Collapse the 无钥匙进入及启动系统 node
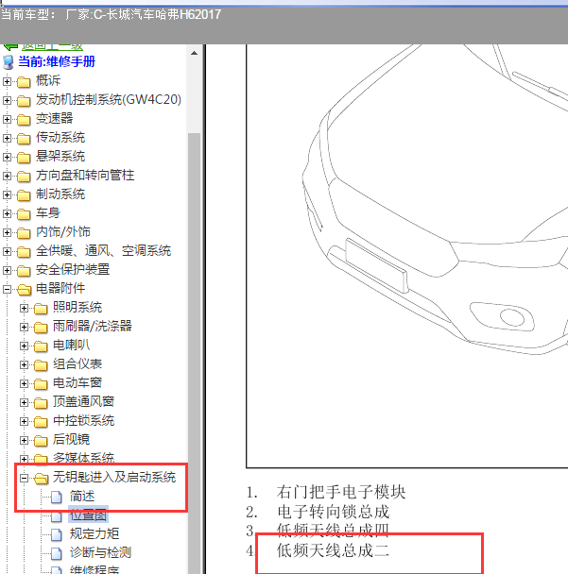Image resolution: width=568 pixels, height=574 pixels. pos(24,478)
